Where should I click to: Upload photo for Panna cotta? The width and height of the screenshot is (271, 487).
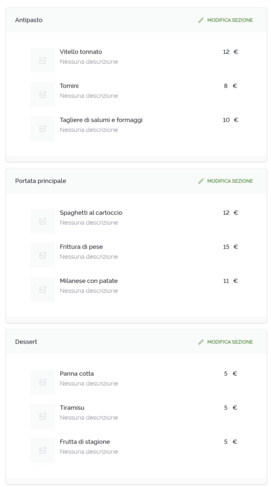click(x=42, y=382)
